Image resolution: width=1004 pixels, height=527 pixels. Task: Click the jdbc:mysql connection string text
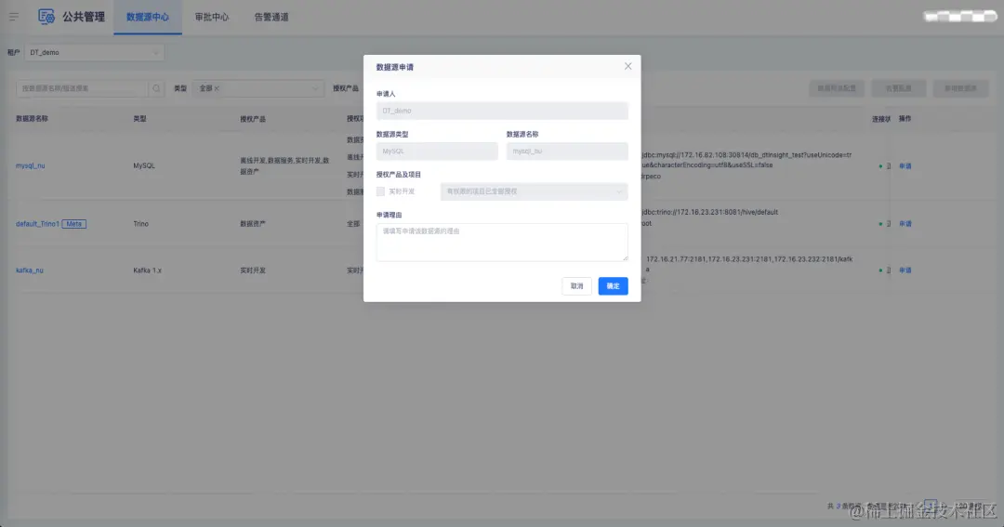click(746, 160)
